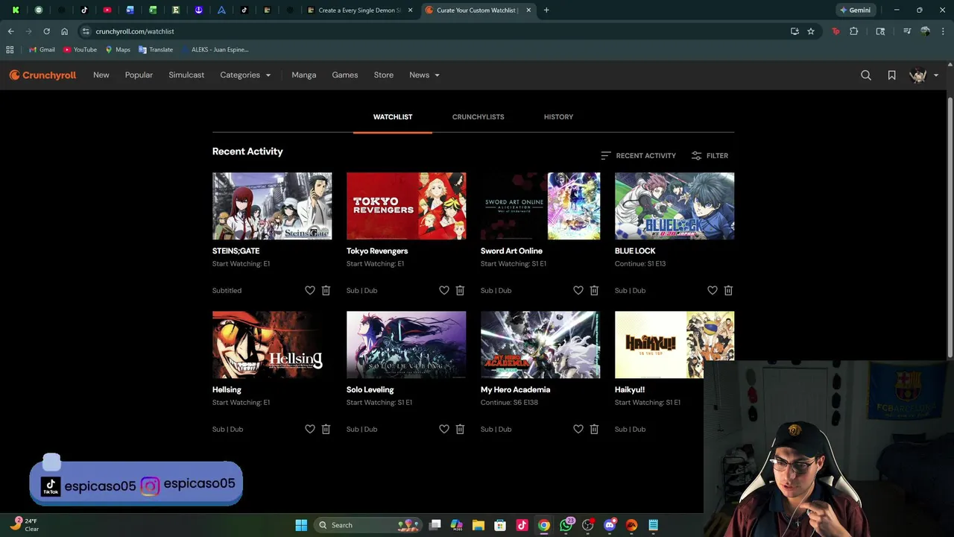
Task: Open the Windows Start menu
Action: click(x=301, y=525)
